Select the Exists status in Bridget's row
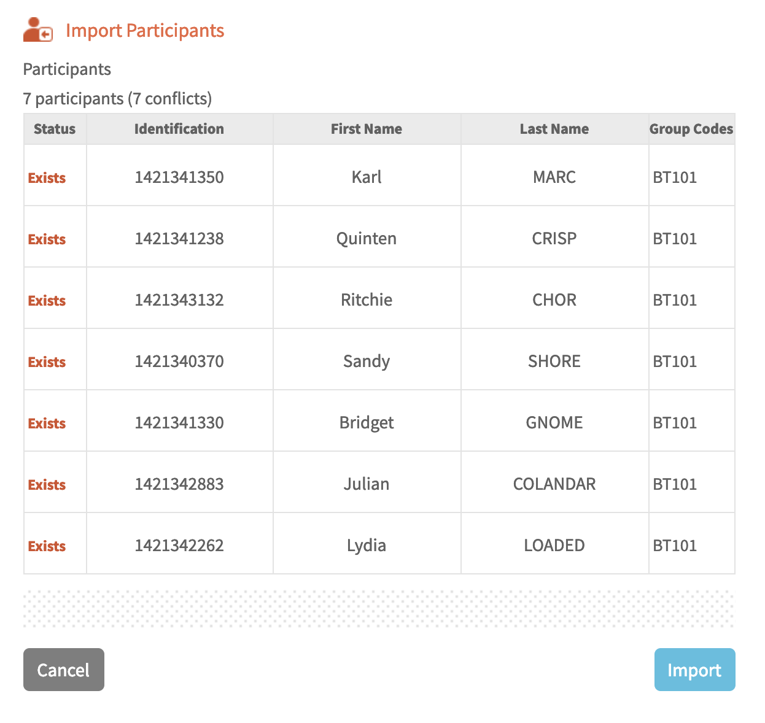 pos(47,423)
